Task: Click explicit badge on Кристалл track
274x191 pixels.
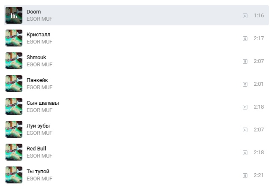Action: pyautogui.click(x=245, y=38)
